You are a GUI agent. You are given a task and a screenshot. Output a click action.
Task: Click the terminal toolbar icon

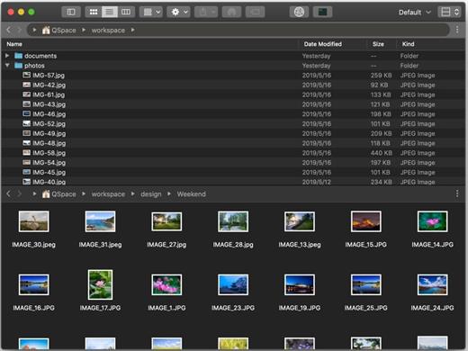pos(322,12)
